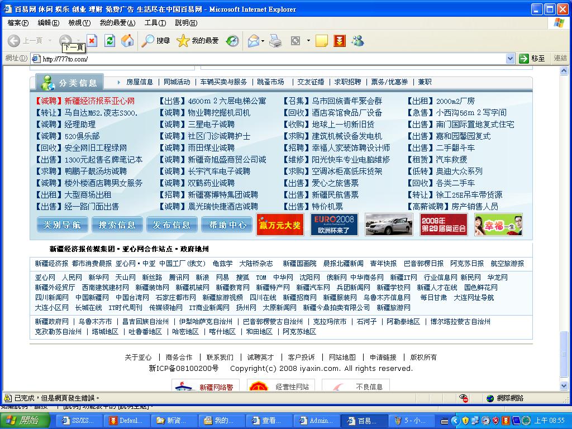Expand the address bar dropdown arrow
Viewport: 572px width, 429px height.
tap(510, 58)
